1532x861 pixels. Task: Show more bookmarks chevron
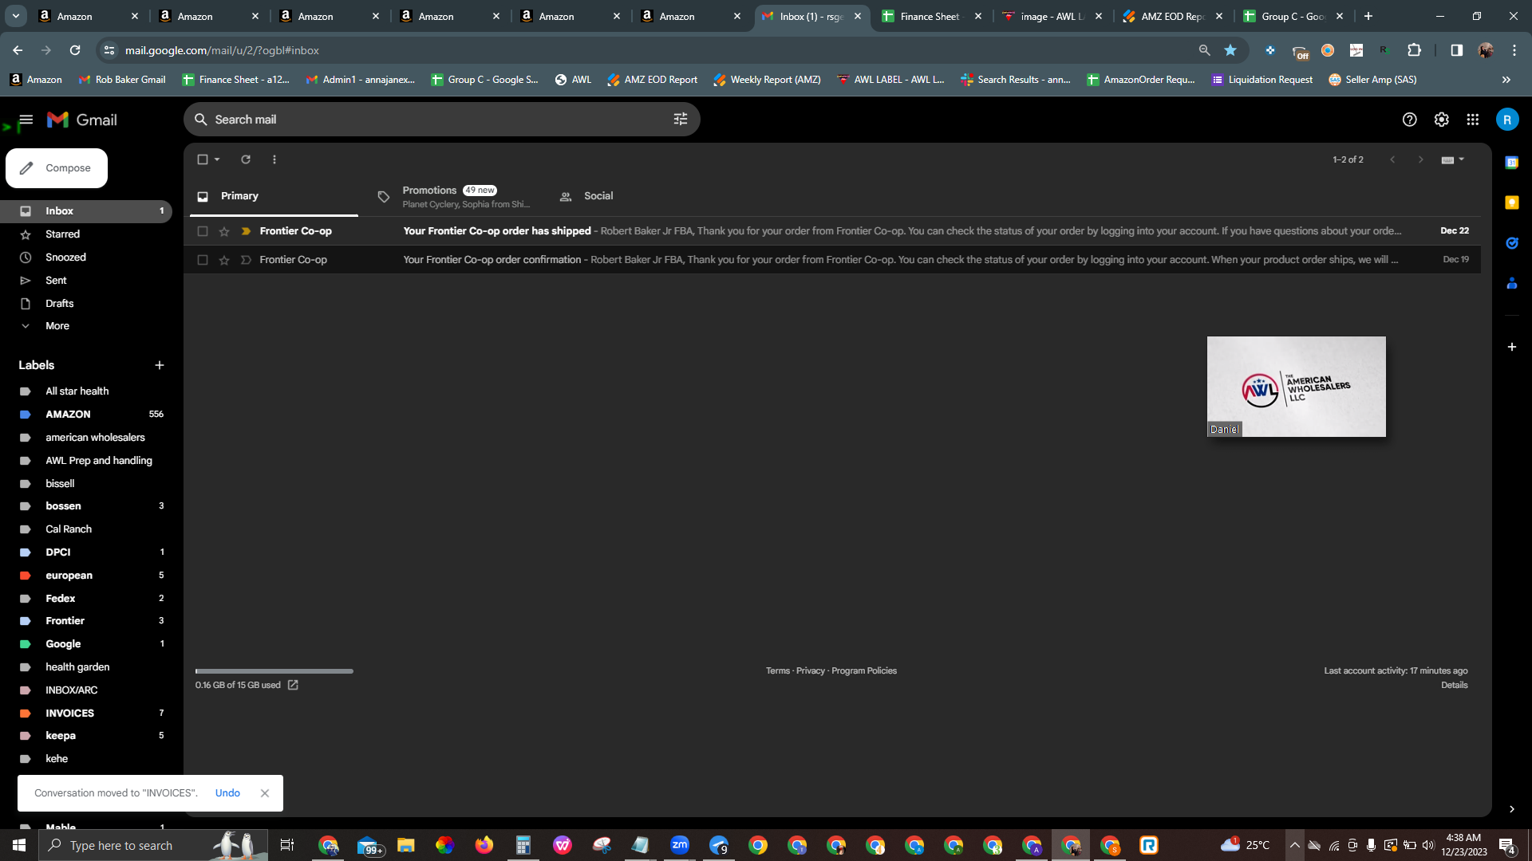tap(1506, 80)
